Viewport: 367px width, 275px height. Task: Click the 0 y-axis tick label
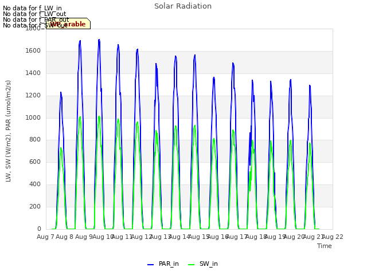[x=39, y=229]
